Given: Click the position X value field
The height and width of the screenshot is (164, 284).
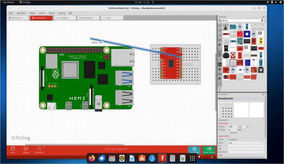Looking at the screenshot, I should click(x=232, y=126).
